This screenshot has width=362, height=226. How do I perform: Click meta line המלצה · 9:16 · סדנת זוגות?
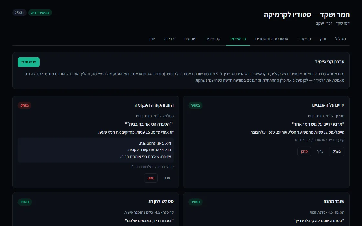[155, 116]
